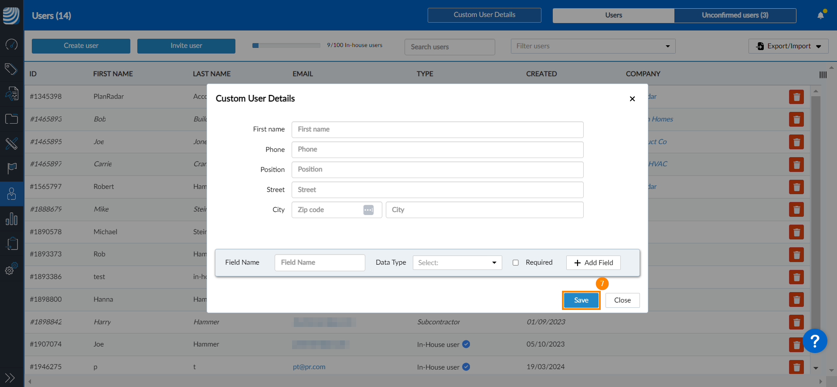The height and width of the screenshot is (387, 837).
Task: Open the projects folder icon in sidebar
Action: [x=11, y=119]
